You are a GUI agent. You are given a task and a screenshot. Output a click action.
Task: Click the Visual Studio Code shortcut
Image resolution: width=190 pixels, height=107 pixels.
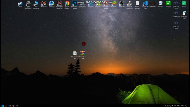(145, 5)
